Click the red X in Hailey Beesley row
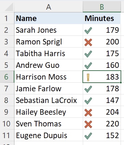This screenshot has width=124, height=145. coord(88,113)
